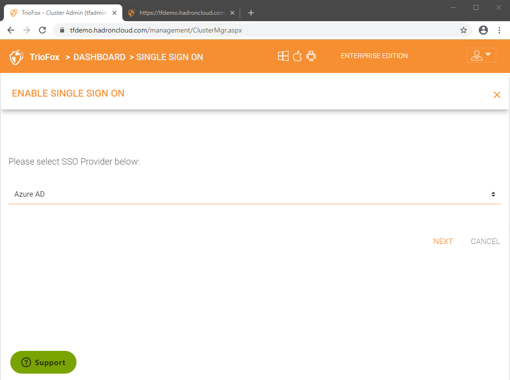This screenshot has width=510, height=380.
Task: Click the TrioFox shield logo
Action: [x=16, y=57]
